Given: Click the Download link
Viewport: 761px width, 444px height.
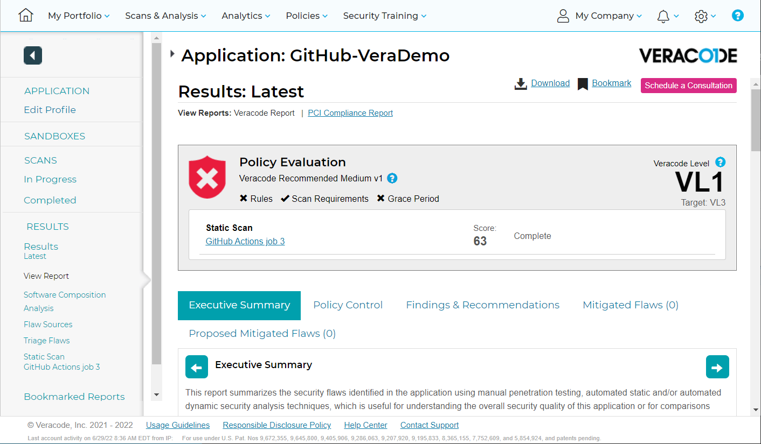Looking at the screenshot, I should click(x=550, y=83).
